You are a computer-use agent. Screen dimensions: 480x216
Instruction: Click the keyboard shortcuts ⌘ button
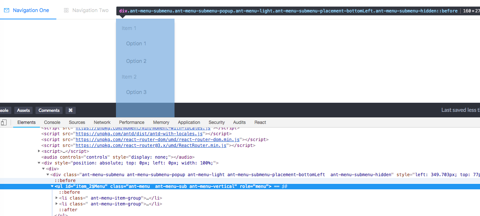coord(71,110)
